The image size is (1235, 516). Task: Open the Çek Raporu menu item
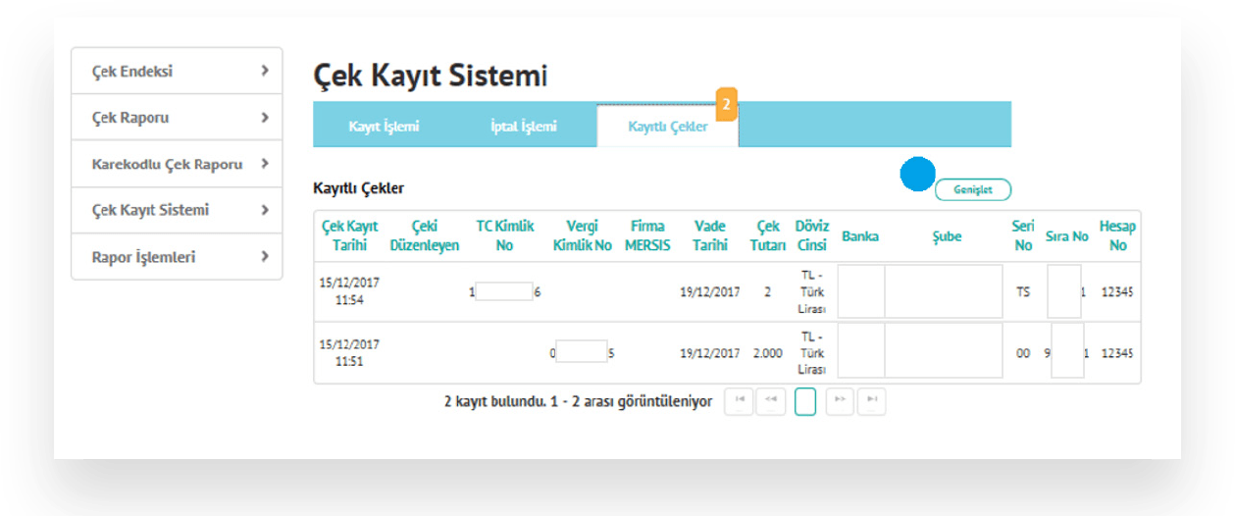pyautogui.click(x=177, y=118)
